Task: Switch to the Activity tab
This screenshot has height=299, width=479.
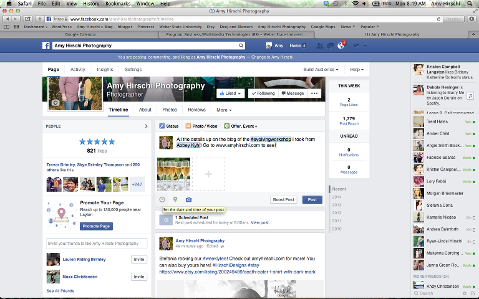Action: pyautogui.click(x=77, y=70)
